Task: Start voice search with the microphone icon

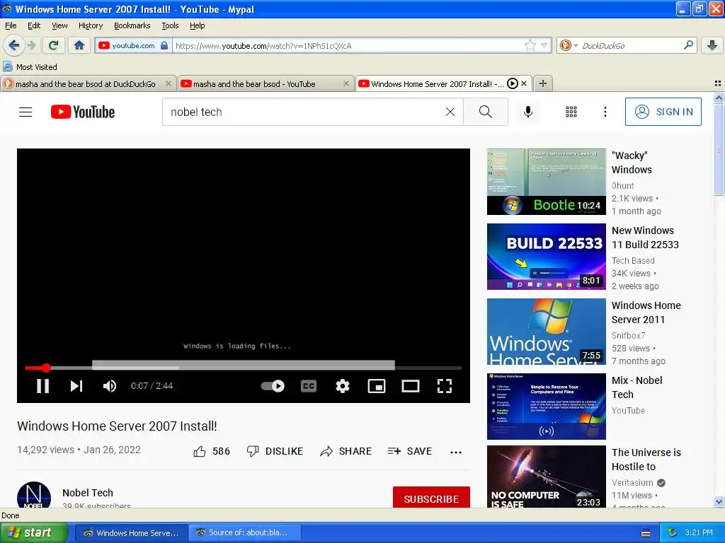Action: click(527, 112)
